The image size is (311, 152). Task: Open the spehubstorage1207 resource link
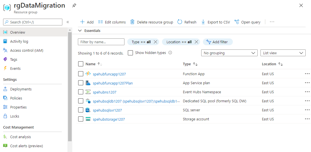[x=109, y=119]
